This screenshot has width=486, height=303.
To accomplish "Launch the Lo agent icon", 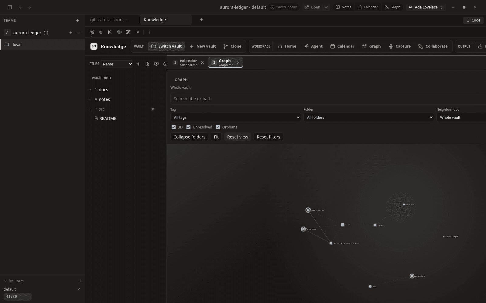I will 137,32.
